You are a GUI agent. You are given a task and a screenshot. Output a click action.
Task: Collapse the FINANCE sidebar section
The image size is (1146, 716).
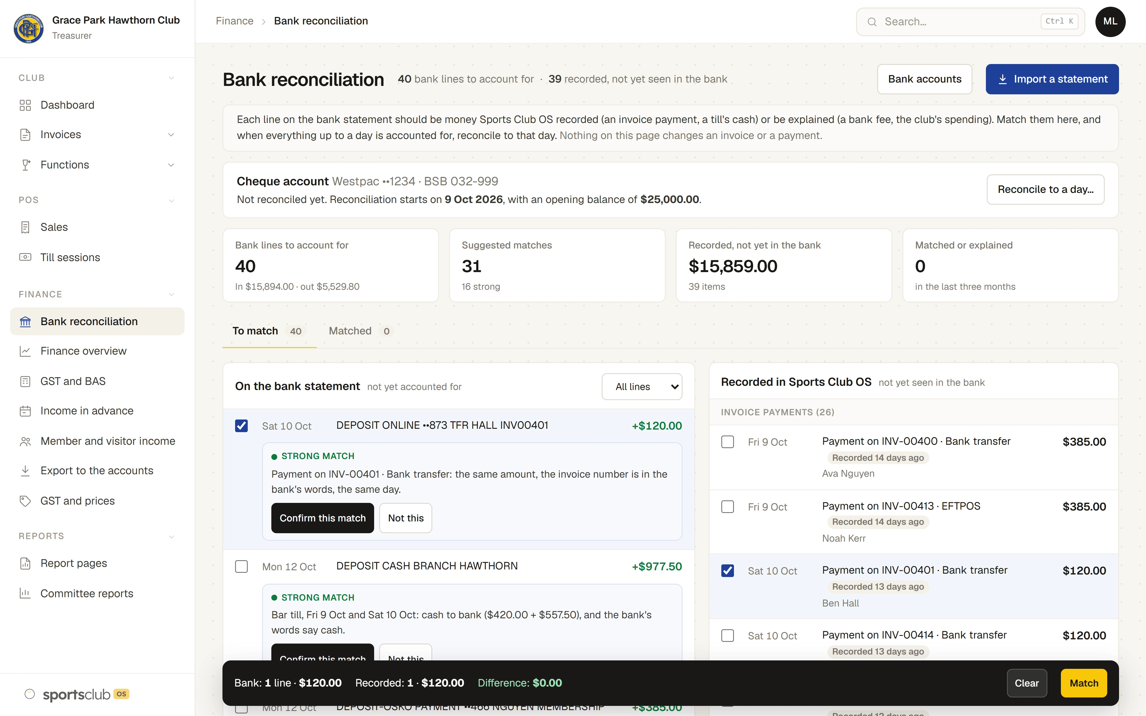pos(171,295)
